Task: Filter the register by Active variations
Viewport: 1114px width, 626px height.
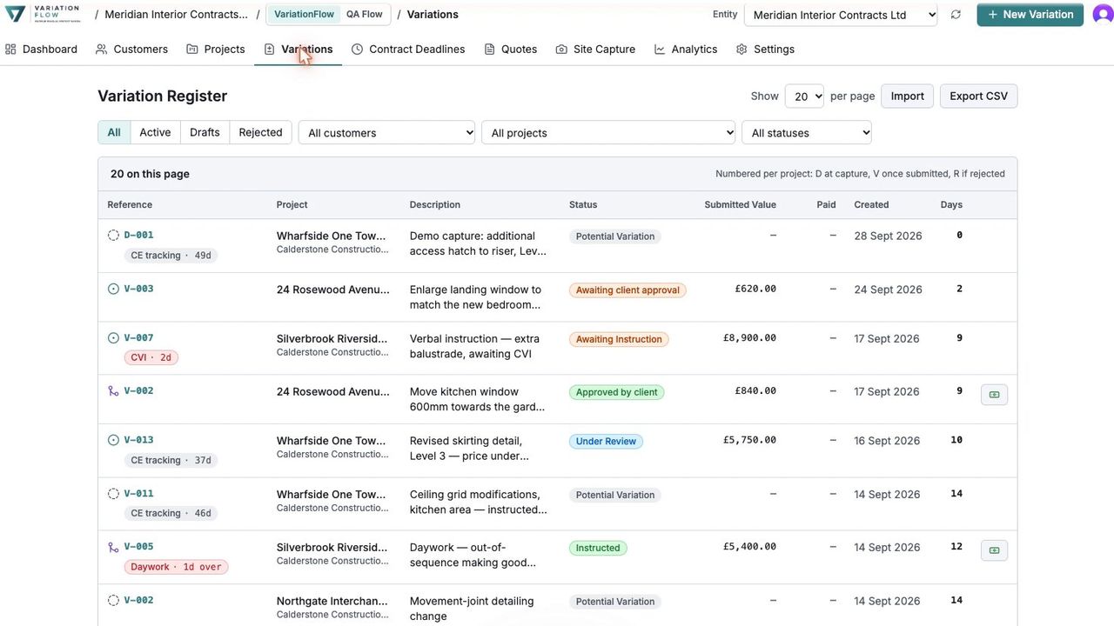Action: pyautogui.click(x=155, y=132)
